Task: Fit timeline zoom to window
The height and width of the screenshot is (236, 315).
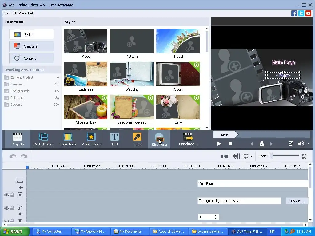Action: 304,156
